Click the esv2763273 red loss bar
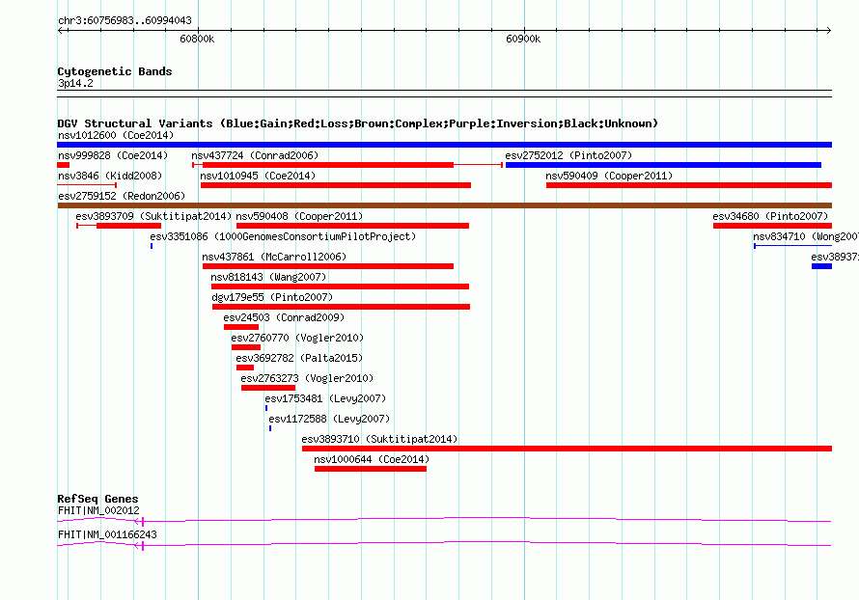This screenshot has width=859, height=600. coord(268,388)
